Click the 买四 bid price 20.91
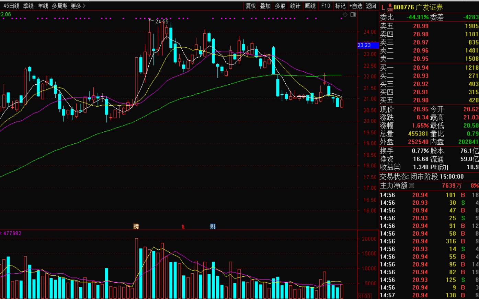Viewport: 479px width, 299px height. point(421,92)
